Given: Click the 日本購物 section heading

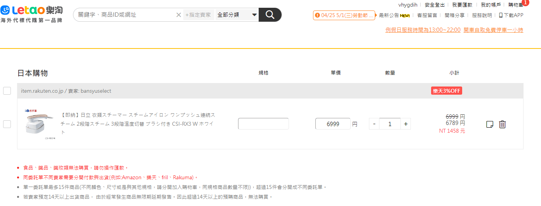Looking at the screenshot, I should pyautogui.click(x=32, y=73).
